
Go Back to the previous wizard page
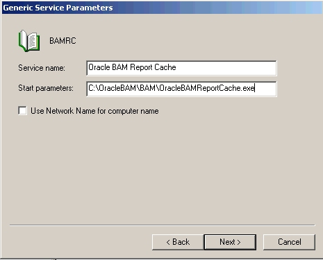(x=178, y=242)
